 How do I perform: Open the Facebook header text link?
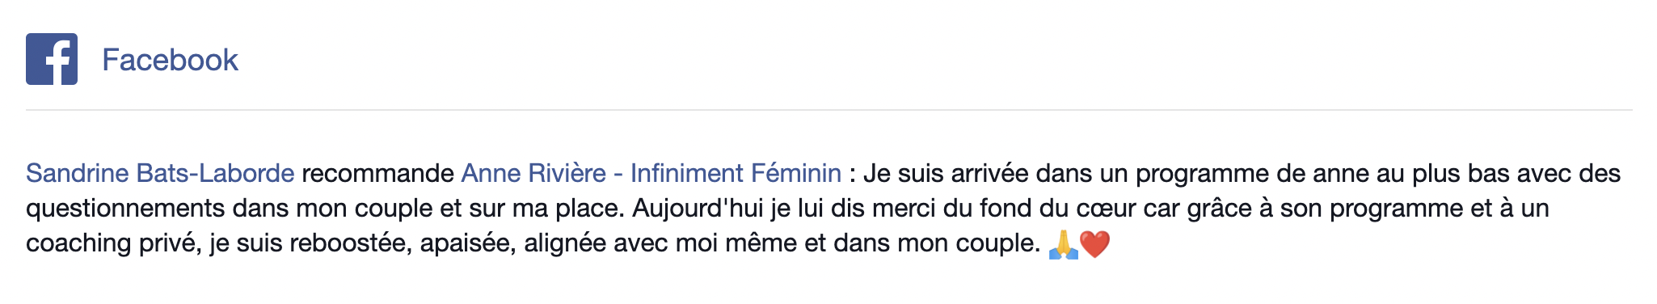pos(170,60)
